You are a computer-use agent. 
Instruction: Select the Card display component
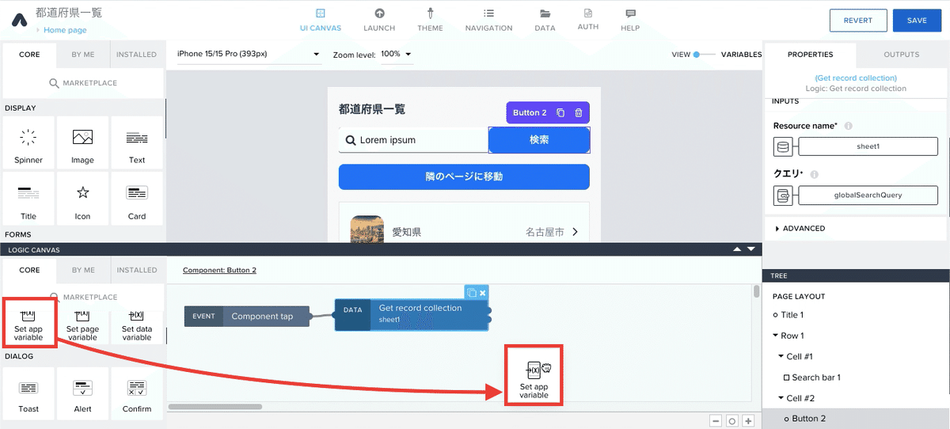click(137, 199)
